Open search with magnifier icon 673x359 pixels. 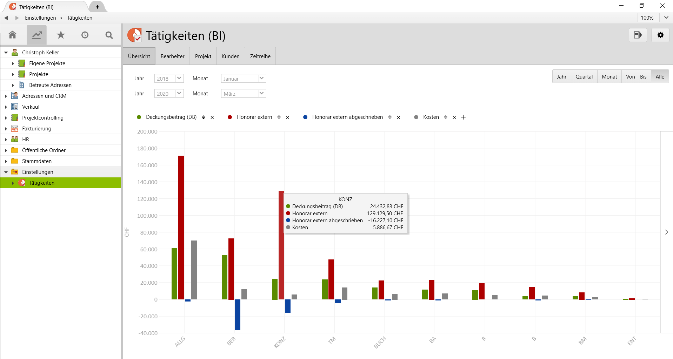[109, 35]
